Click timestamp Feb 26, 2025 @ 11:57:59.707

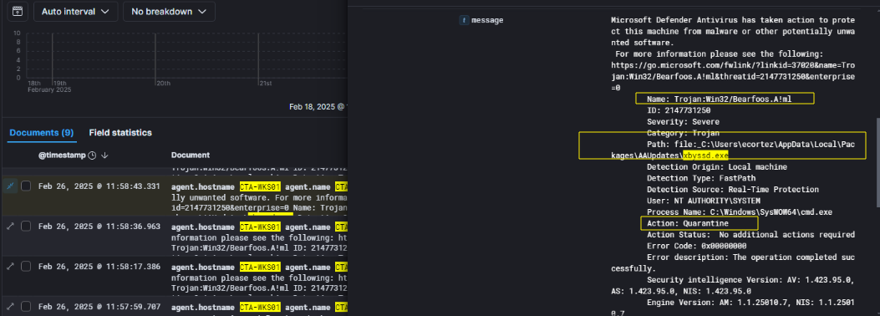click(x=99, y=307)
